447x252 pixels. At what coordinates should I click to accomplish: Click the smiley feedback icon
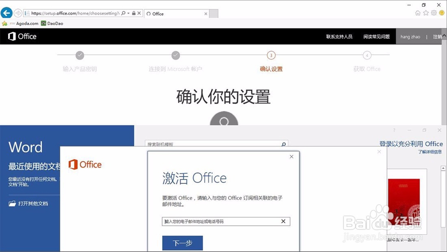pos(442,13)
